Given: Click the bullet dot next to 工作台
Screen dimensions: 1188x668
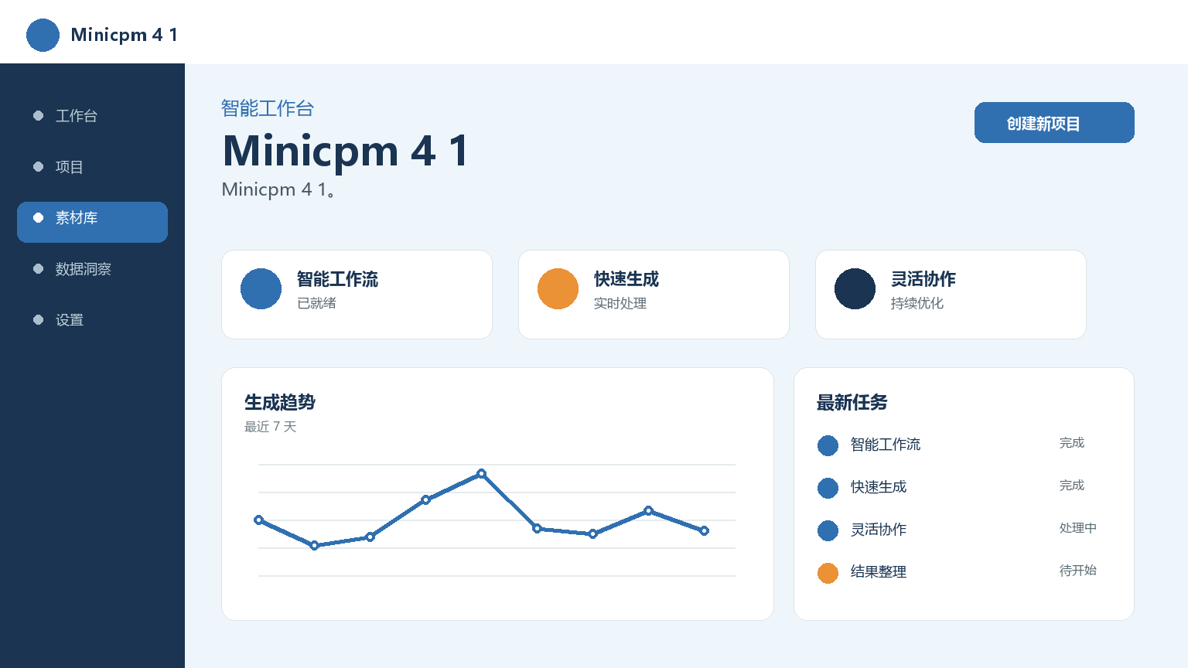Looking at the screenshot, I should 38,116.
